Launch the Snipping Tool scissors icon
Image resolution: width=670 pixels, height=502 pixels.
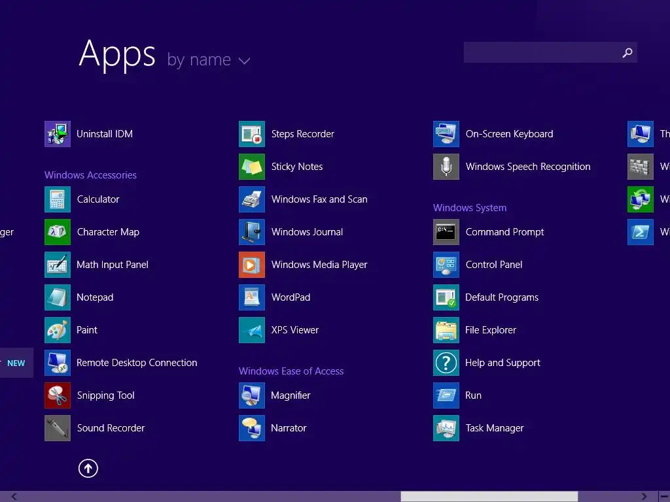click(58, 395)
